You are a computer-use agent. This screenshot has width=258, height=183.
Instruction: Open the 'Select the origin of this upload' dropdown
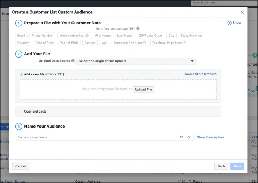136,61
